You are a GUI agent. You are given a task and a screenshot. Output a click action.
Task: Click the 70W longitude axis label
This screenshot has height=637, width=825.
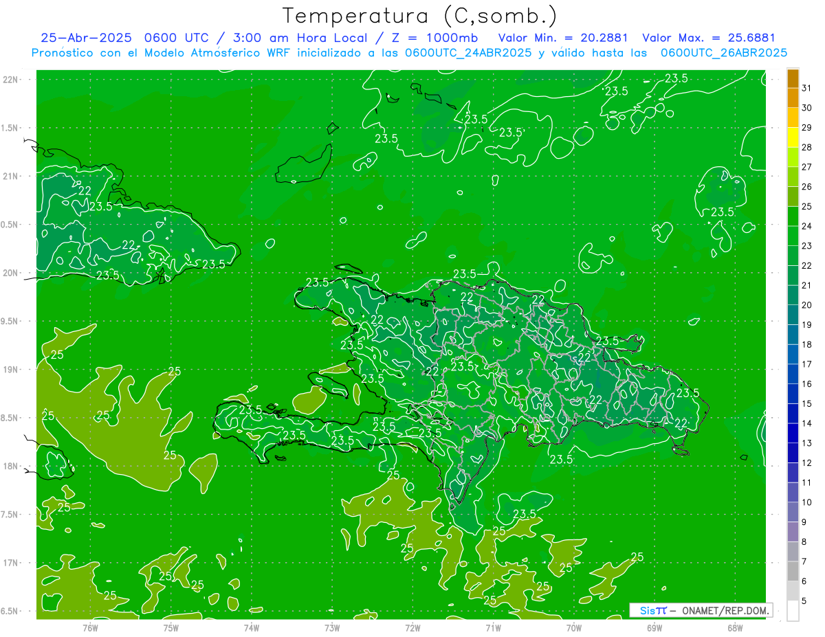tap(574, 627)
